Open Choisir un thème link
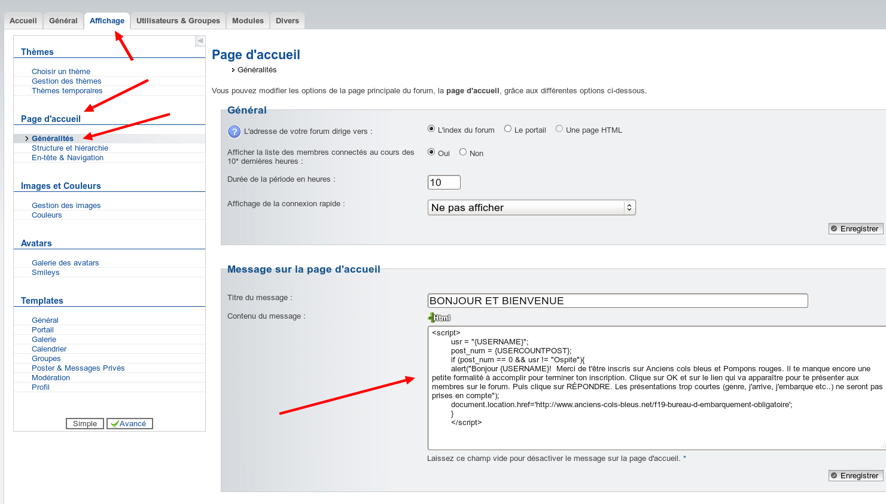The width and height of the screenshot is (886, 504). coord(61,71)
